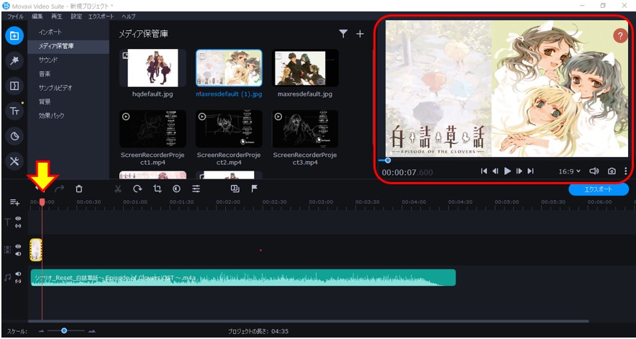636x339 pixels.
Task: Open the 16:9 aspect ratio dropdown
Action: point(570,171)
